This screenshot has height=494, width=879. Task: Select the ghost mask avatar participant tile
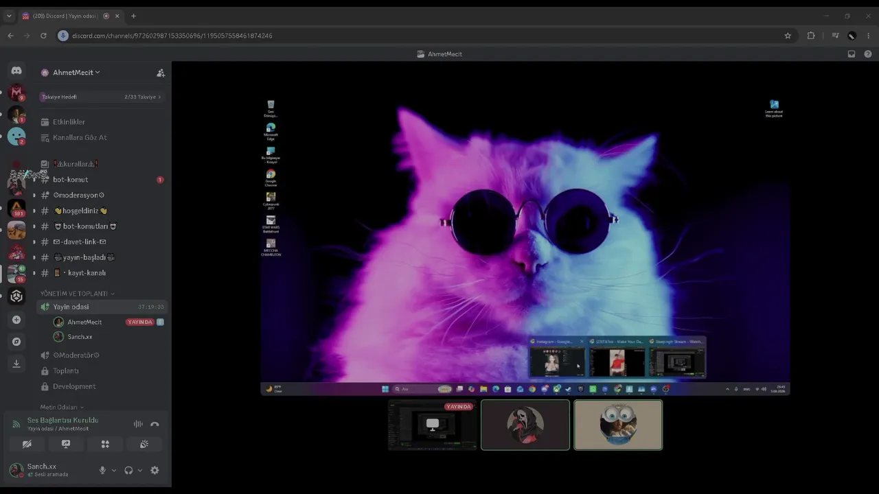pos(525,425)
